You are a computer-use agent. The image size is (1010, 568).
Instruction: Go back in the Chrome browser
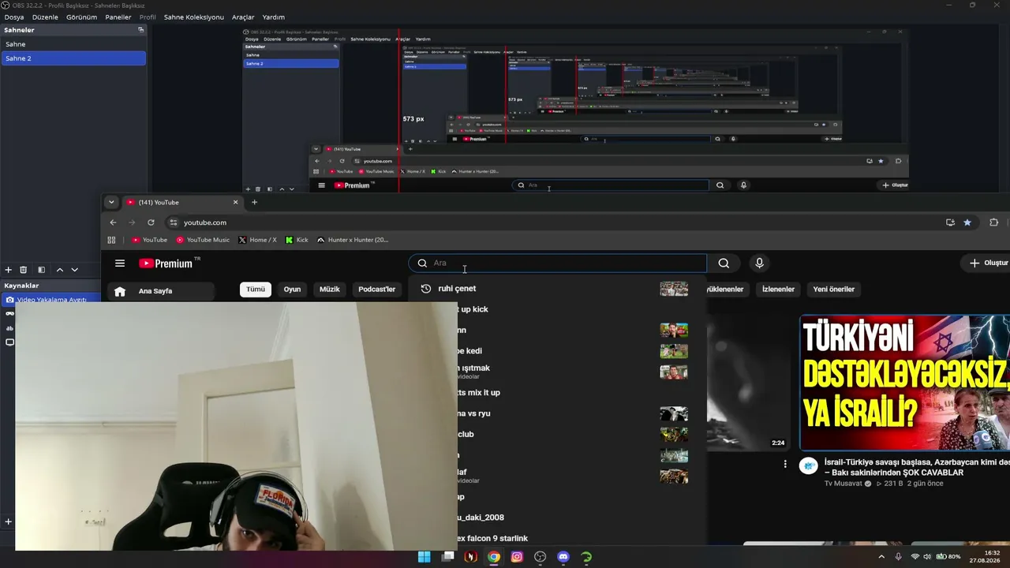pyautogui.click(x=113, y=222)
